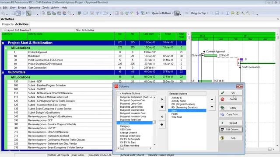This screenshot has width=280, height=157.
Task: Click Available Options vertical scrollbar thumb
Action: [154, 122]
